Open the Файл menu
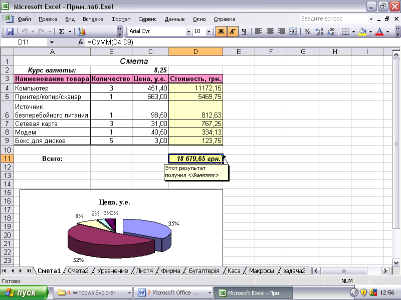The width and height of the screenshot is (401, 300). tap(24, 19)
